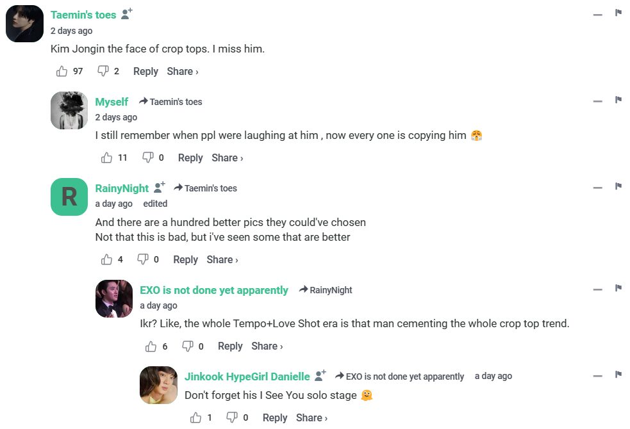Reply to EXO is not done yet apparently
Image resolution: width=630 pixels, height=429 pixels.
230,346
